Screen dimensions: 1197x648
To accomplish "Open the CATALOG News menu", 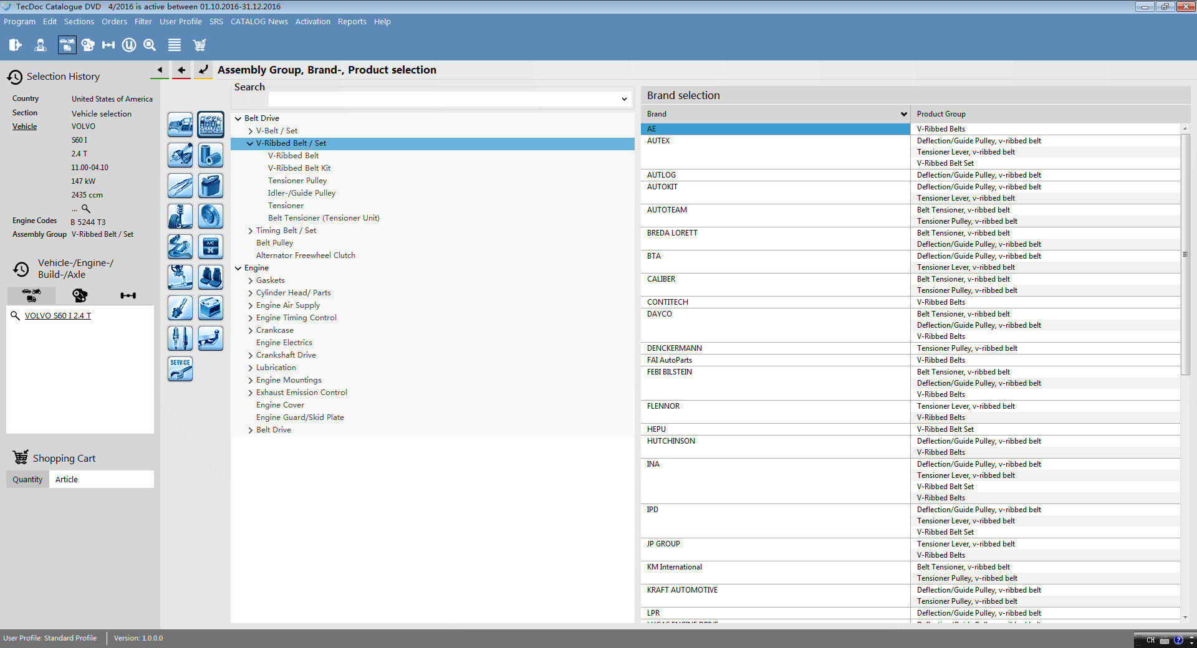I will coord(259,21).
